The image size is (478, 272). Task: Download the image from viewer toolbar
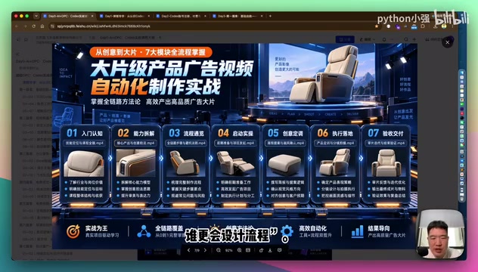270,250
